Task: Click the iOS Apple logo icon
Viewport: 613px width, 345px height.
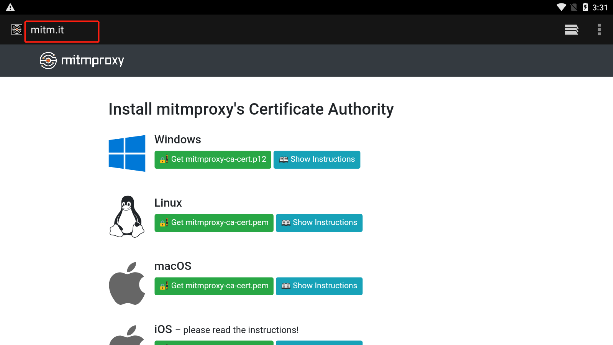Action: [x=127, y=335]
